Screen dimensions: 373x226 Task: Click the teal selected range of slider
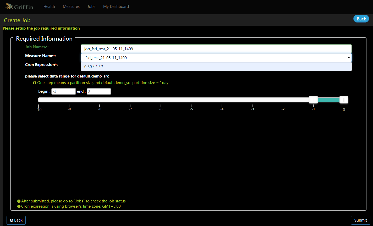pyautogui.click(x=328, y=100)
